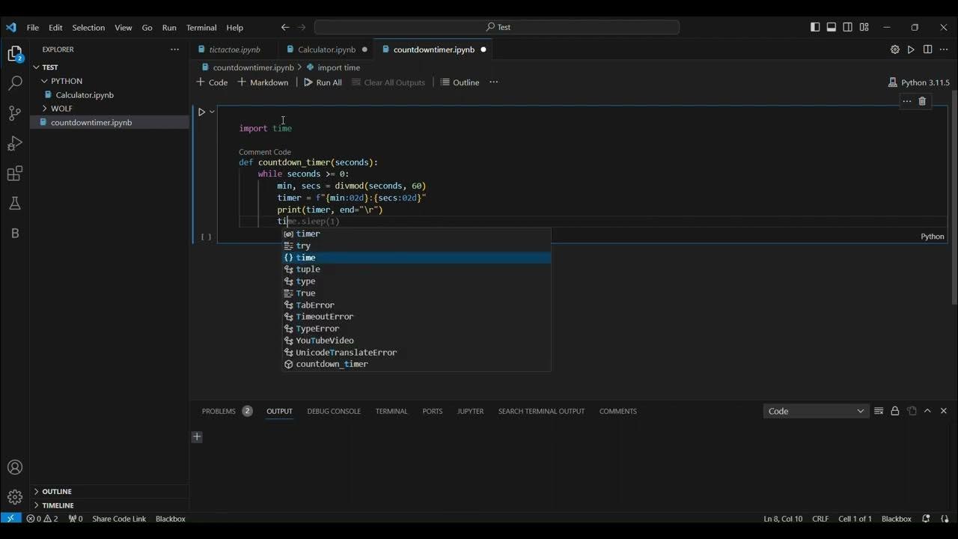
Task: Switch to the tictactoe.ipynb tab
Action: [234, 49]
